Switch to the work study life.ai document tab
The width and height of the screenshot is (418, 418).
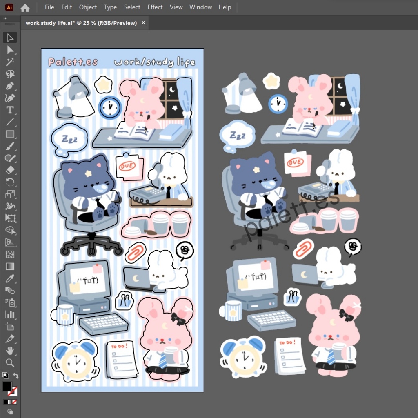click(82, 23)
